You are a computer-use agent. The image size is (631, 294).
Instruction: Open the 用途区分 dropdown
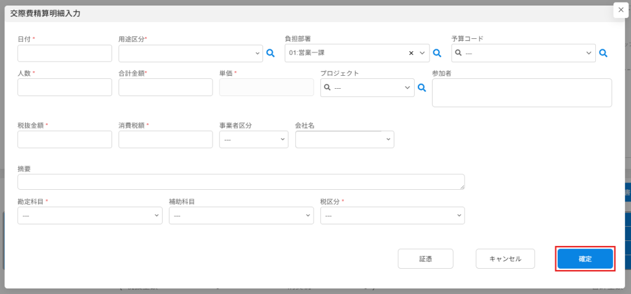[x=190, y=54]
